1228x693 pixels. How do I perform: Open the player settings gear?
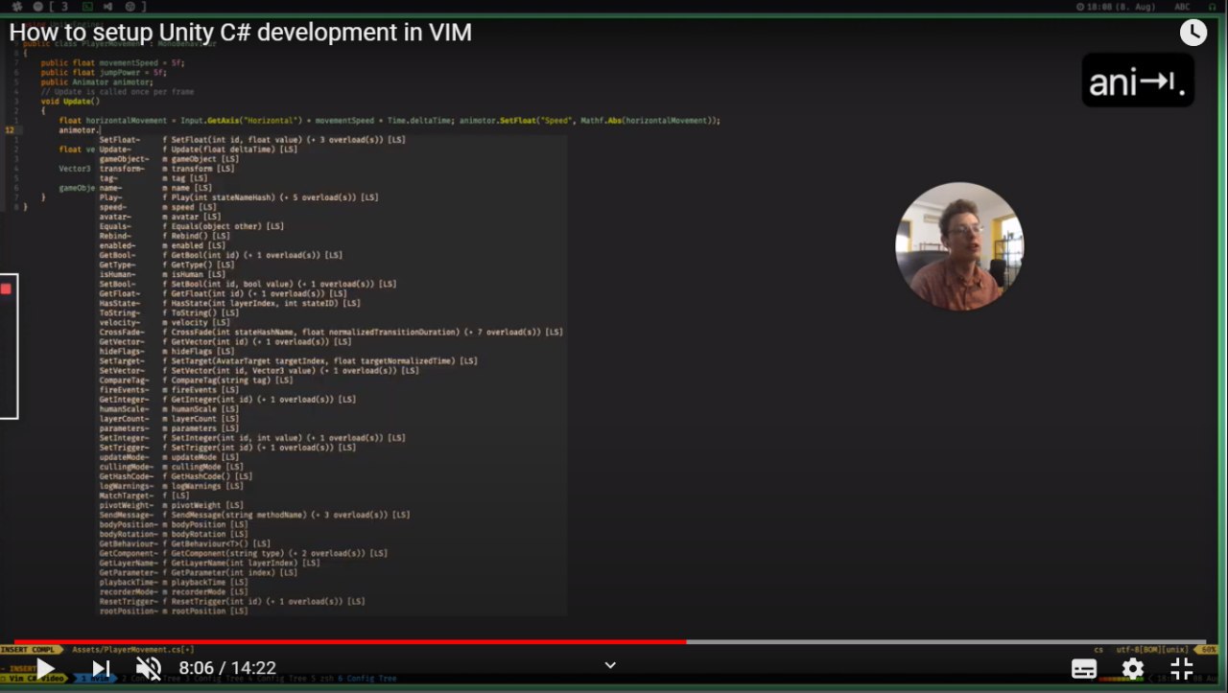coord(1133,668)
